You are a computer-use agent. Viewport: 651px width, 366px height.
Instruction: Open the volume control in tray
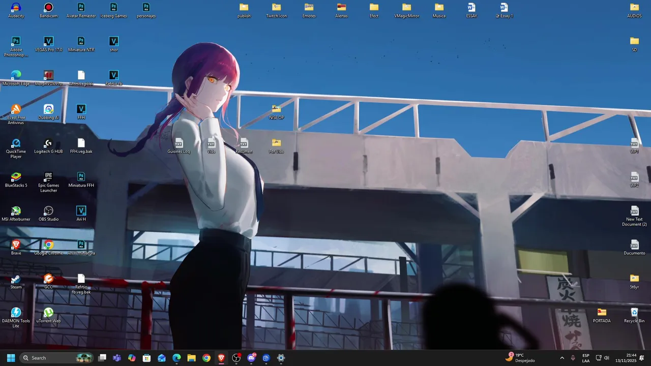click(606, 358)
